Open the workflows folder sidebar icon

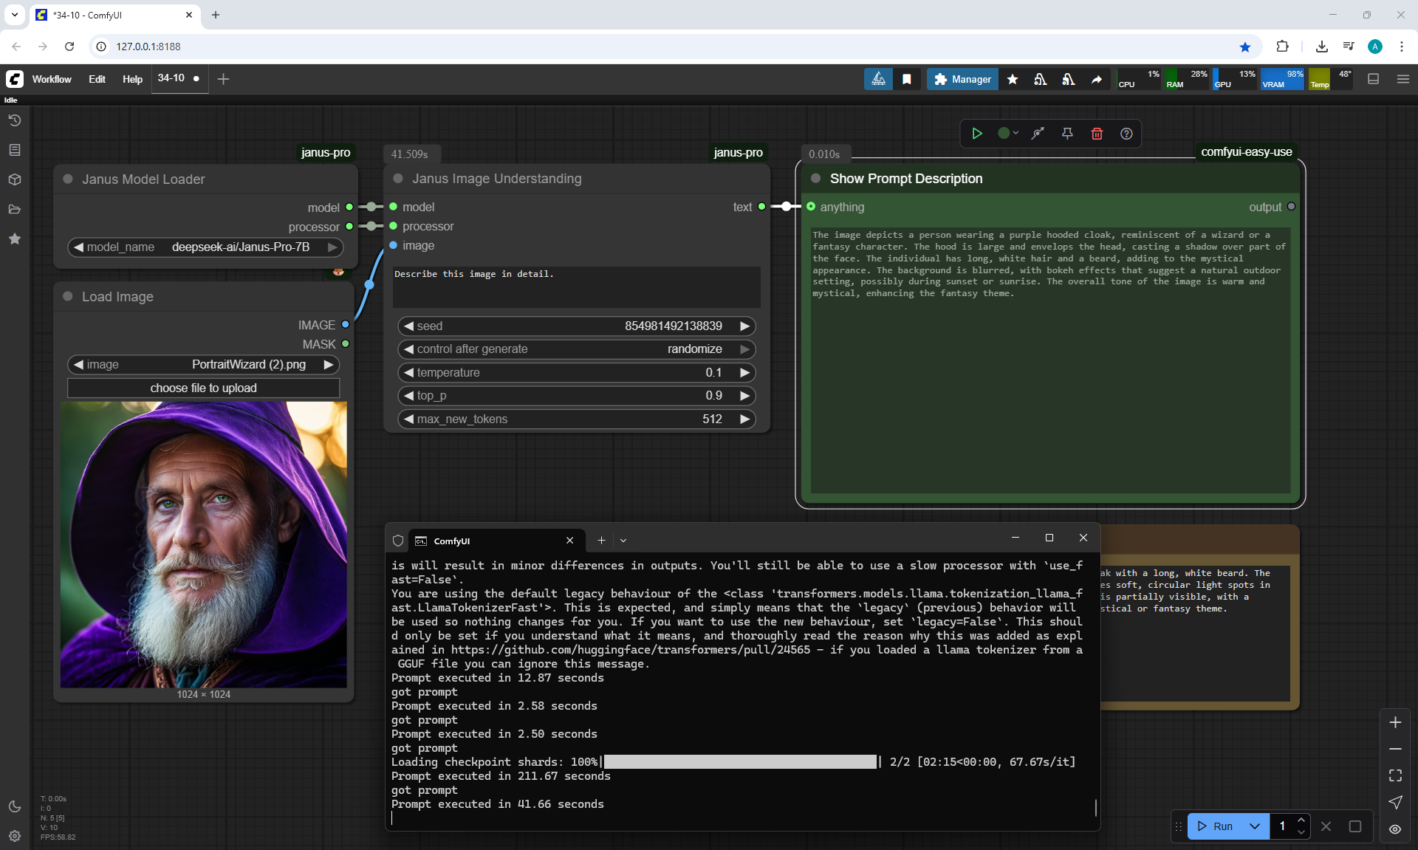[x=15, y=209]
